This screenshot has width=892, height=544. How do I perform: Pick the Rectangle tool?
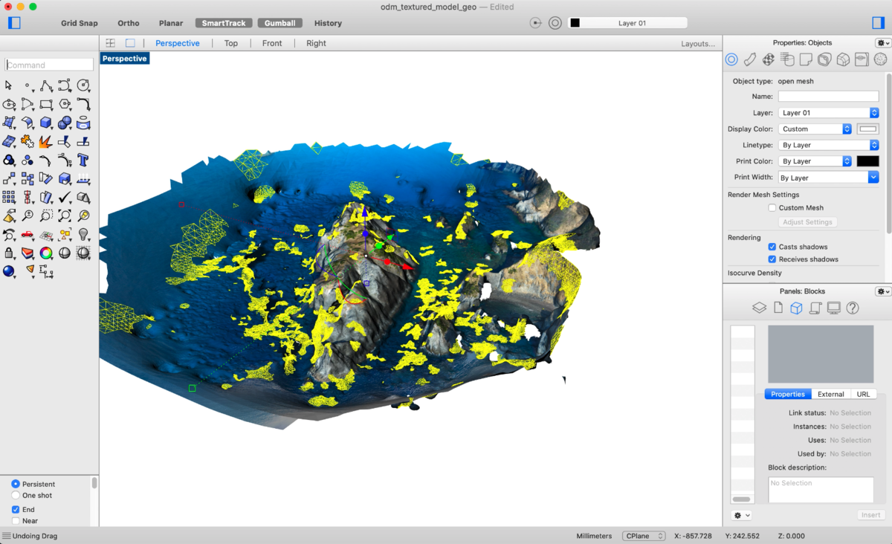[x=46, y=104]
